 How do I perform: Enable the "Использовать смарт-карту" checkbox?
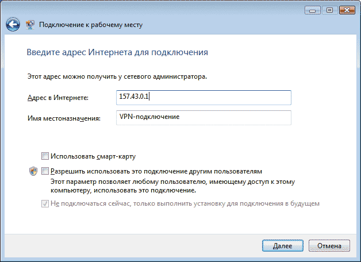pos(45,156)
